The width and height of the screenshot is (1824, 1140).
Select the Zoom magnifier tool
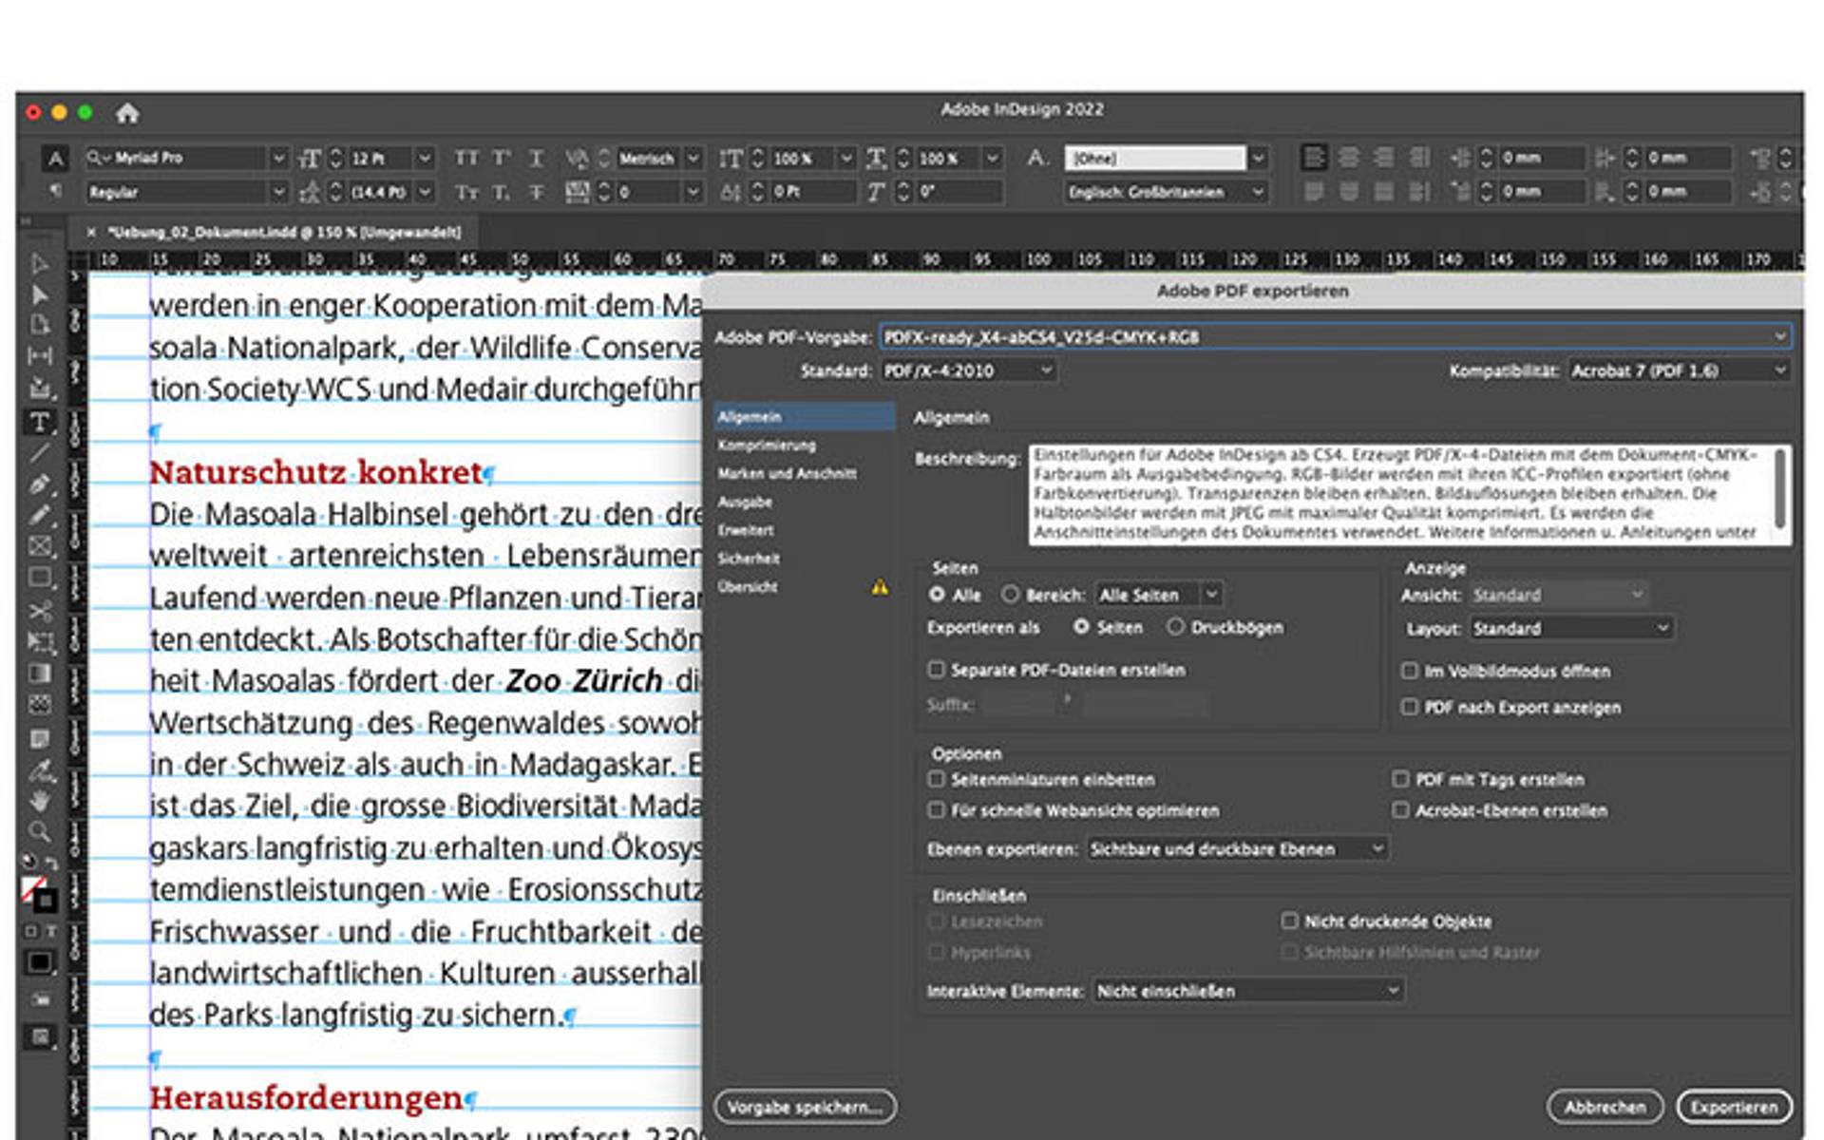[40, 832]
